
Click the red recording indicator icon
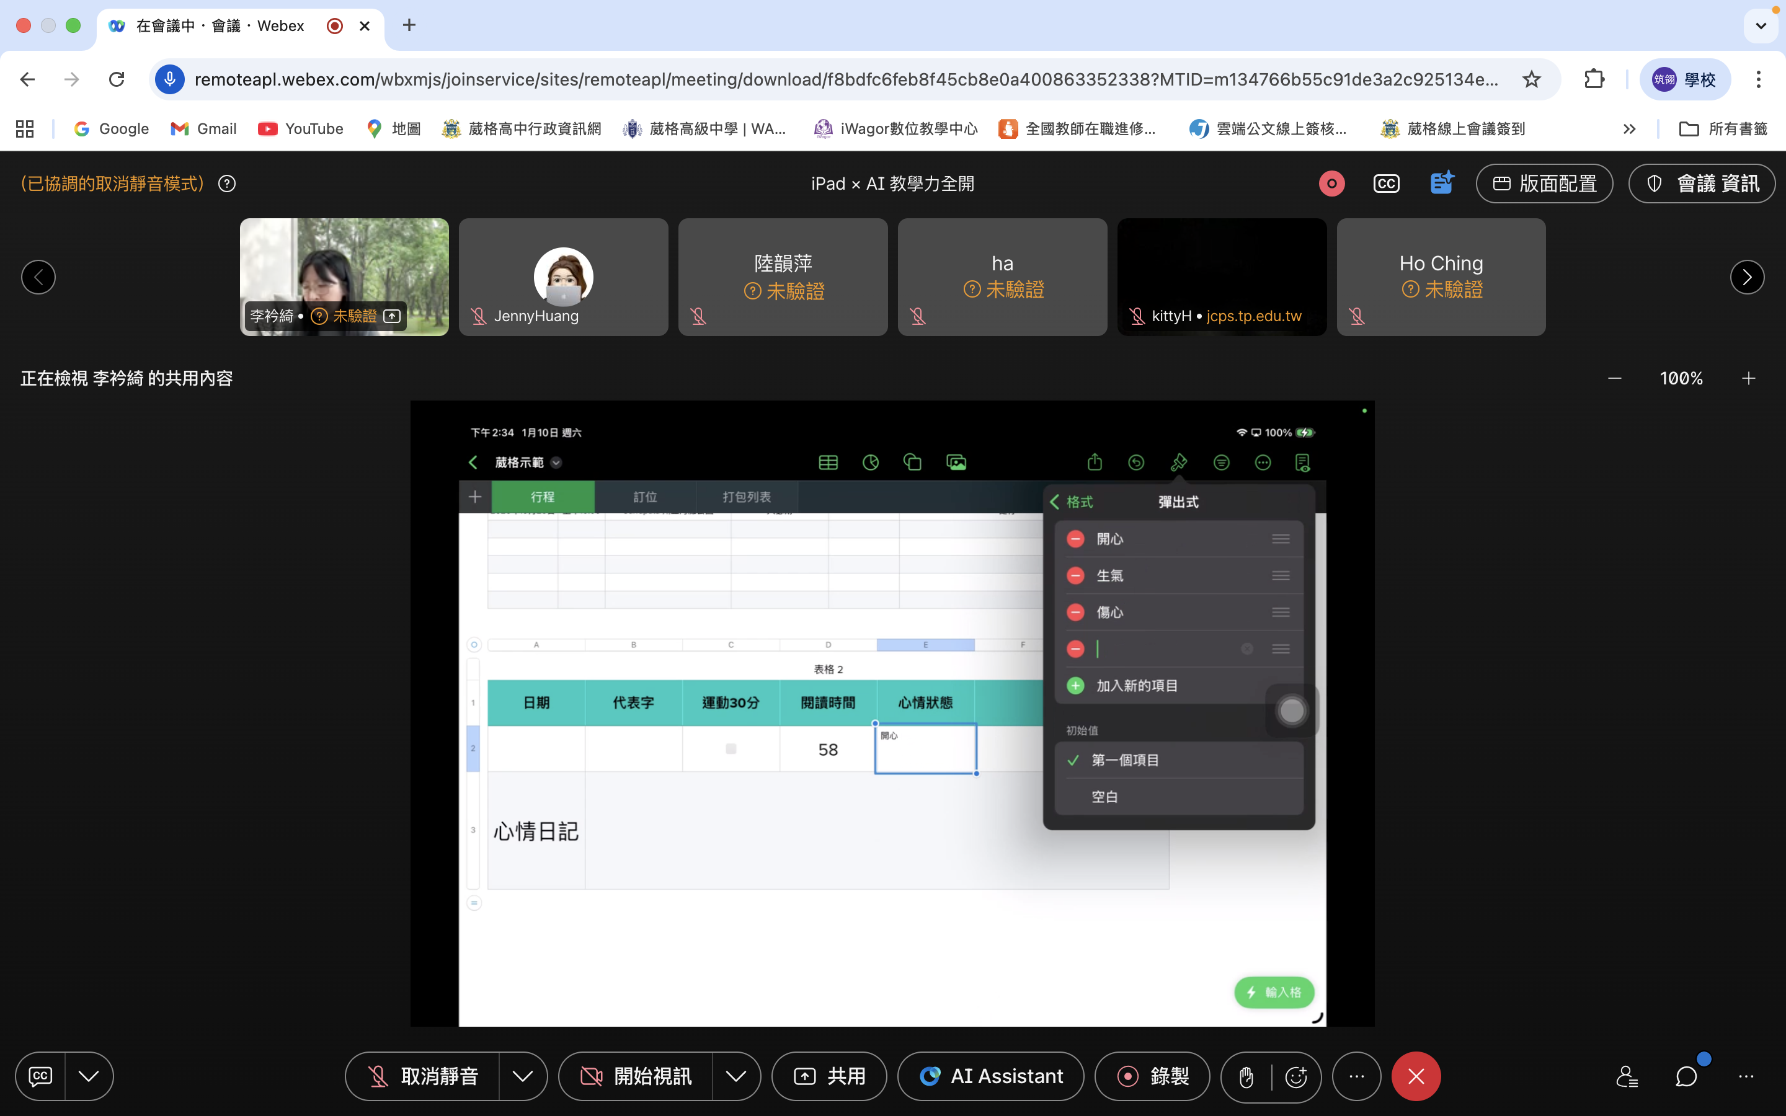[1331, 184]
